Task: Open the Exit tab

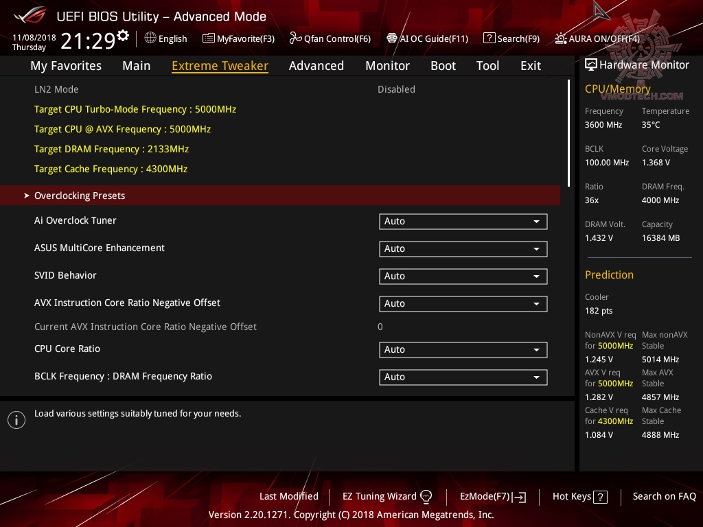Action: [x=531, y=65]
